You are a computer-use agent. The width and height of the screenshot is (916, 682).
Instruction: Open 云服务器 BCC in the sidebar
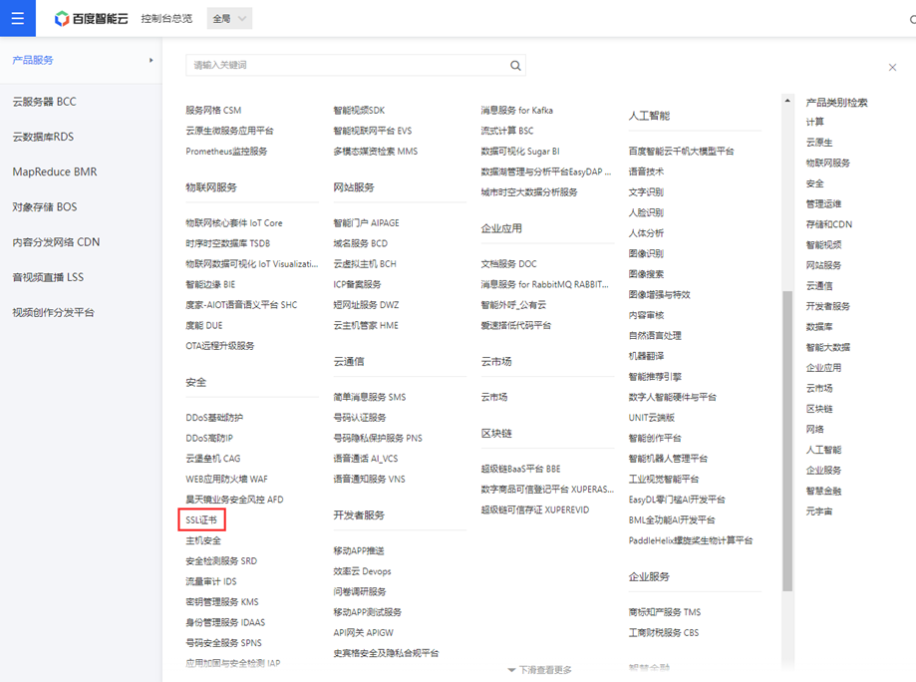pyautogui.click(x=45, y=102)
